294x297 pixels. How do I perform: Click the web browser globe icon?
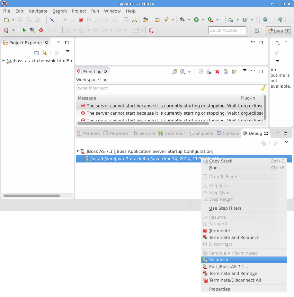(x=265, y=19)
